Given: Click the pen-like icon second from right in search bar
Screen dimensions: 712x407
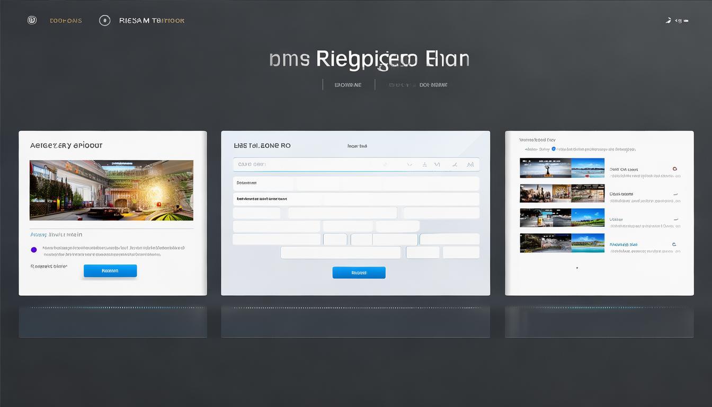Looking at the screenshot, I should click(x=454, y=165).
